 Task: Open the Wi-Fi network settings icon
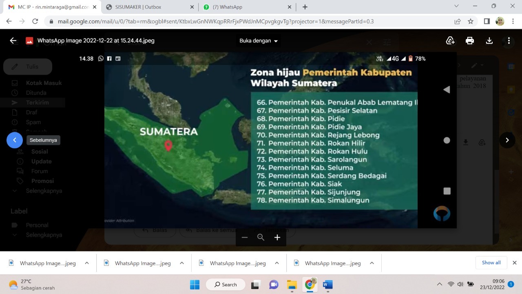[x=451, y=284]
